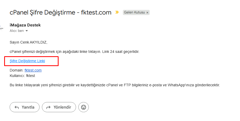Click the forward arrow icon in Yönlendir
240x121 pixels.
48,107
